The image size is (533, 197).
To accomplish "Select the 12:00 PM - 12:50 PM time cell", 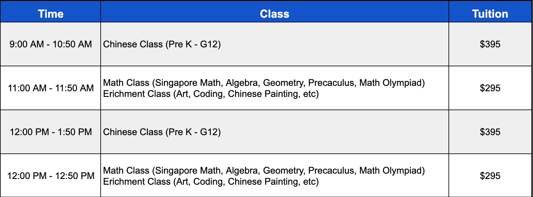I will tap(51, 176).
